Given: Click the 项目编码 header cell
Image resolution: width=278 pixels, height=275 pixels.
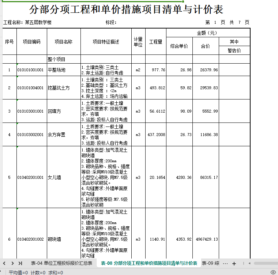Looking at the screenshot, I should [32, 41].
